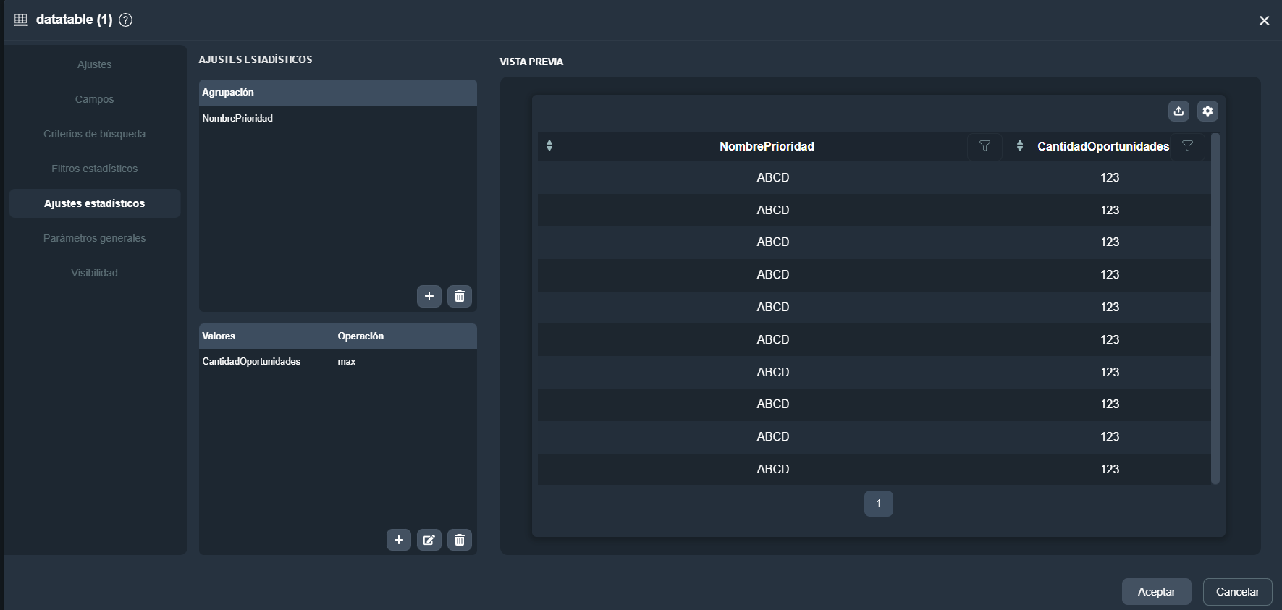Delete the selected Agrupación entry
This screenshot has width=1282, height=610.
pos(460,296)
